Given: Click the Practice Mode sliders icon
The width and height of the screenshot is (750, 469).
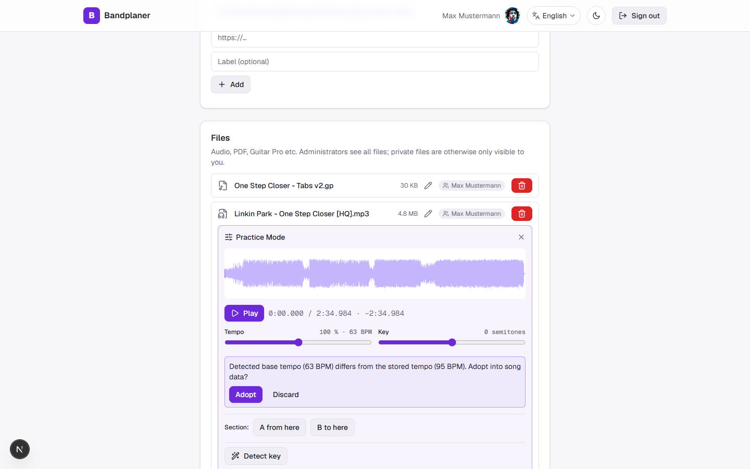Looking at the screenshot, I should [x=229, y=237].
